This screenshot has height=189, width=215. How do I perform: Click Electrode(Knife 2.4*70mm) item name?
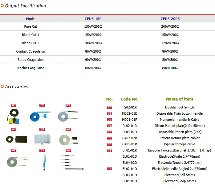[x=180, y=157]
